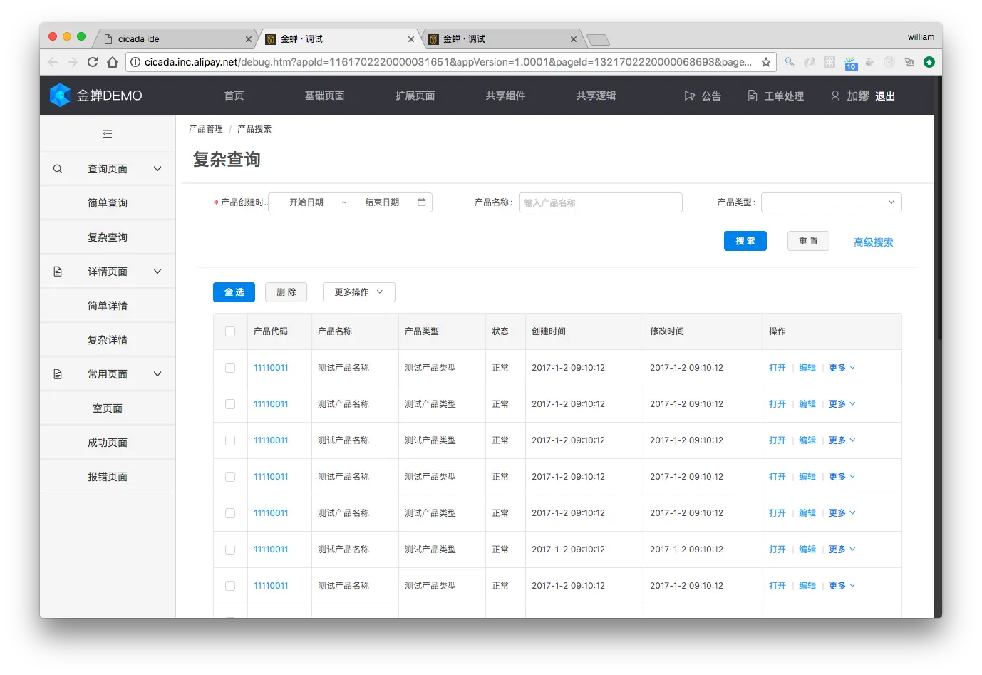Click the user avatar icon beside 加缪
The height and width of the screenshot is (675, 982).
click(x=835, y=96)
